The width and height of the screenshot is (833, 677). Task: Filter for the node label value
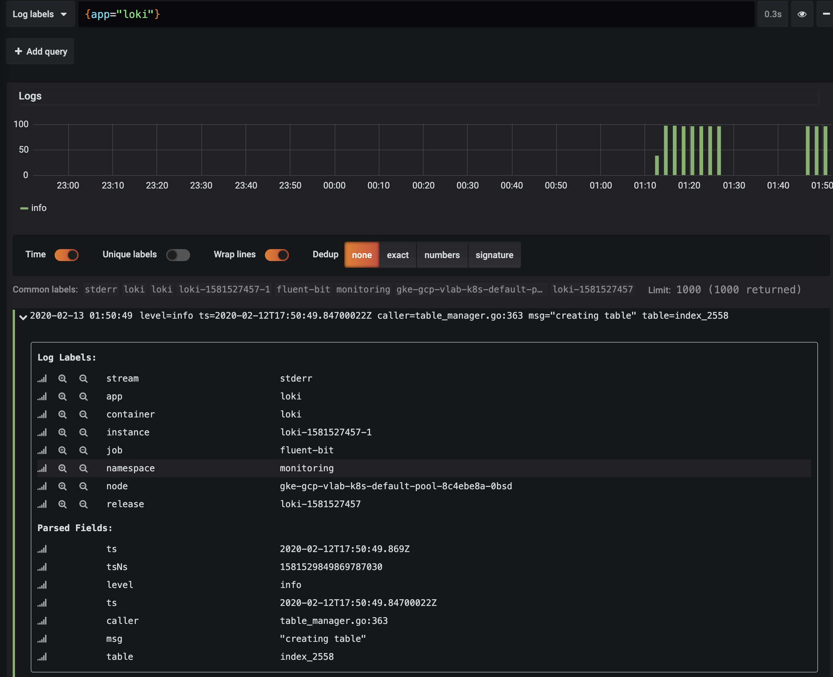click(x=62, y=486)
